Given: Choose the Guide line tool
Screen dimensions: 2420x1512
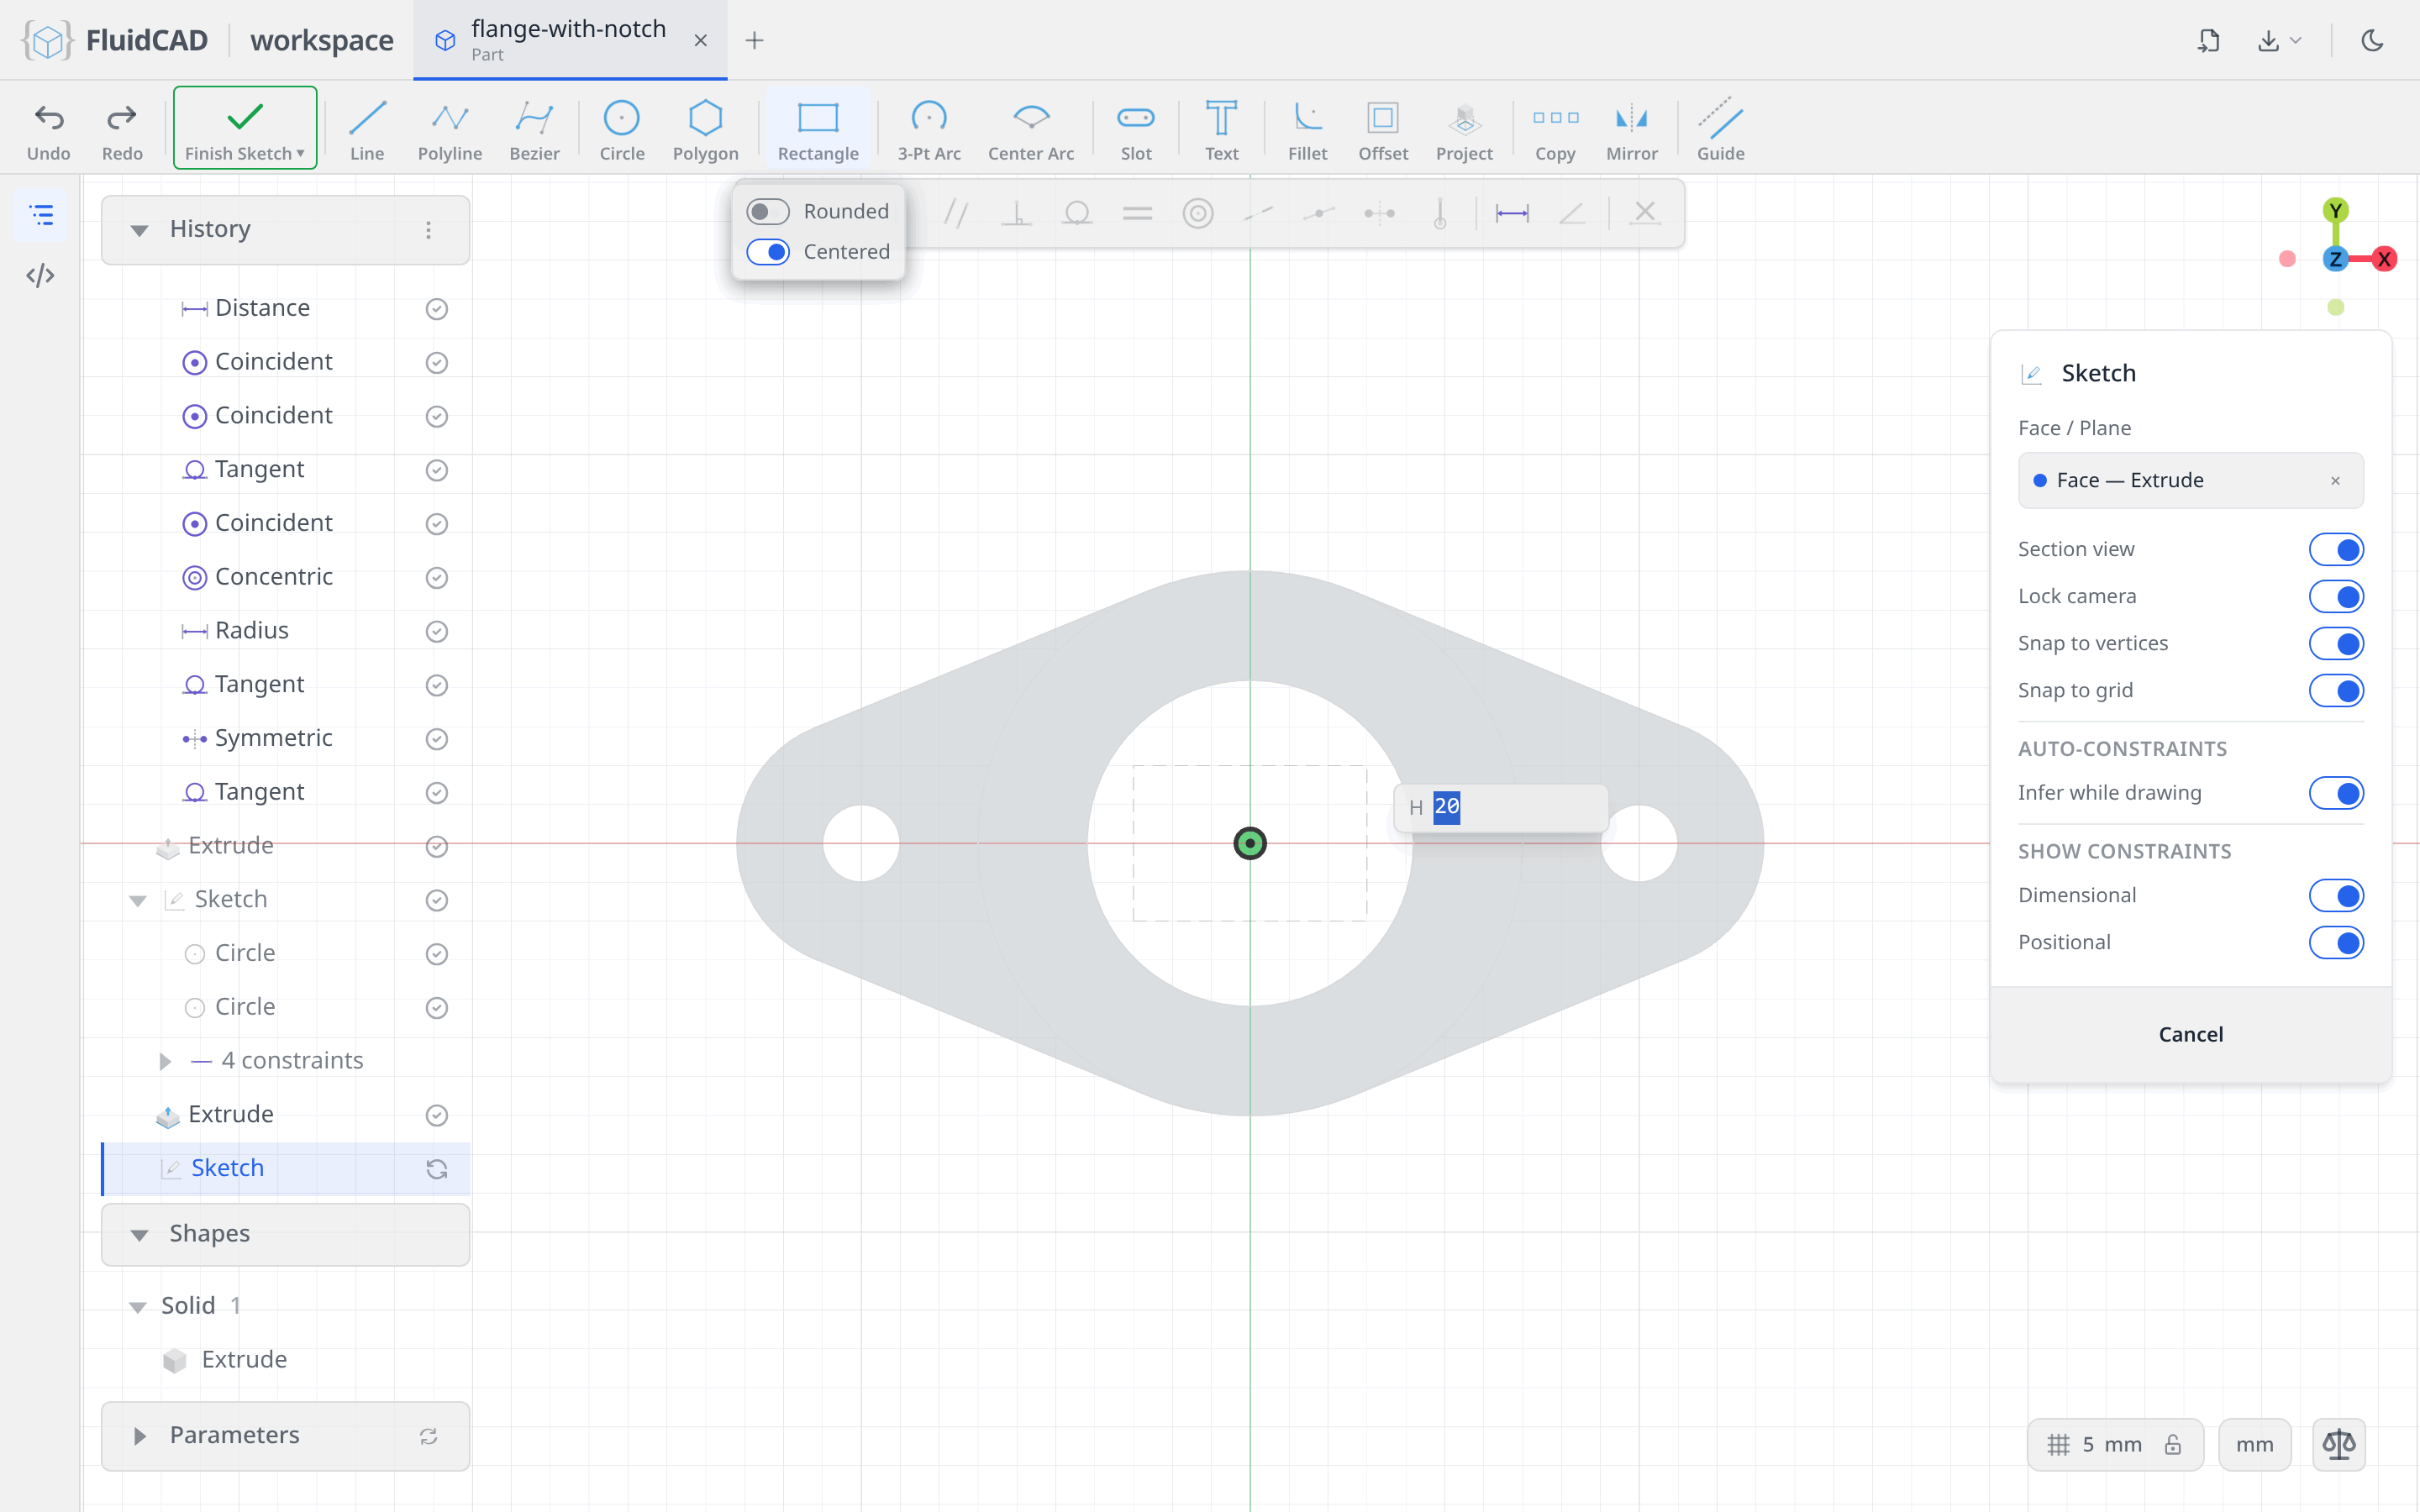Looking at the screenshot, I should coord(1720,130).
